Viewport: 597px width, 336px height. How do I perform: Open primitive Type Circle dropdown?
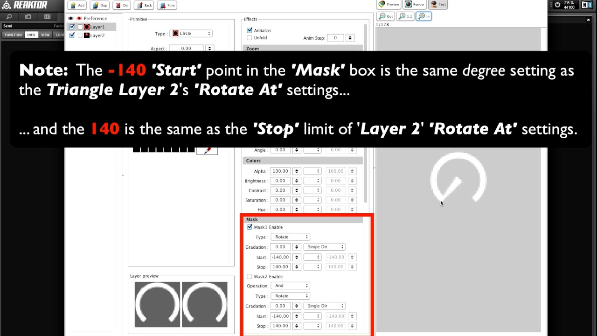coord(191,34)
